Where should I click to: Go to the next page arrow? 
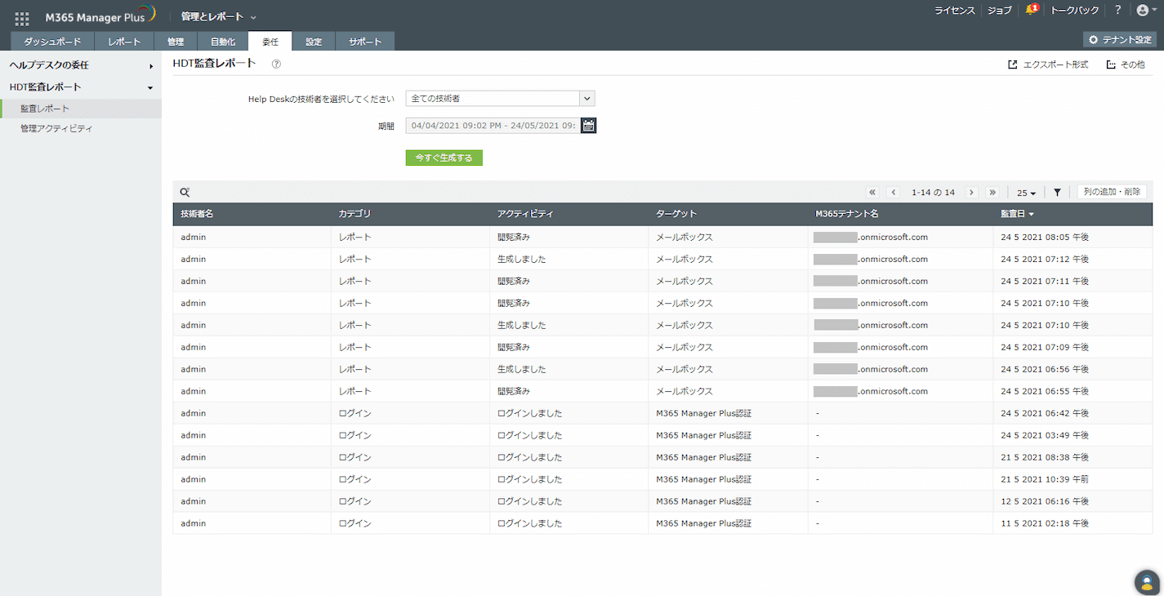click(x=971, y=193)
